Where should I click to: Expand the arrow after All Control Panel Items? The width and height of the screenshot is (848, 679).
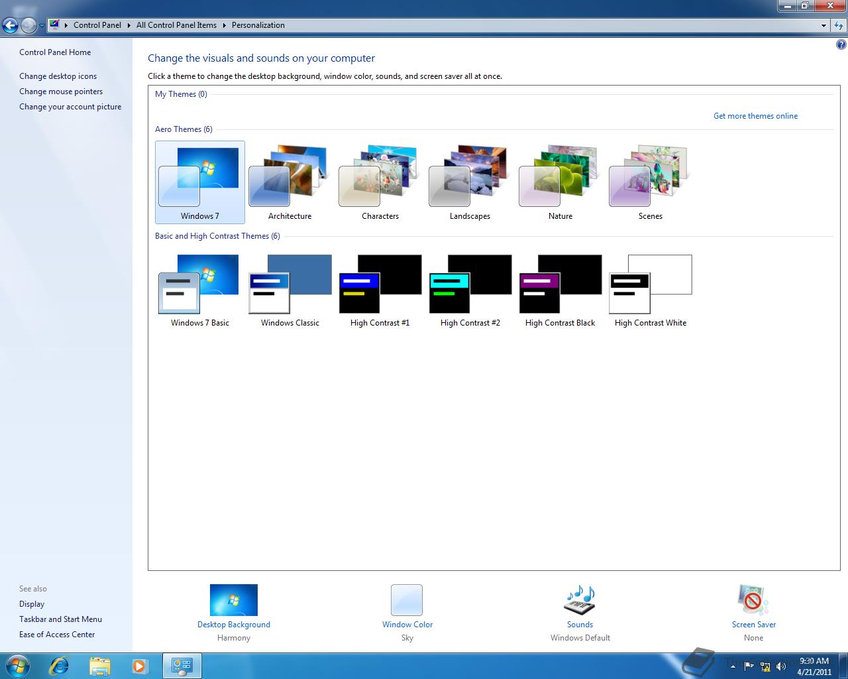point(224,25)
